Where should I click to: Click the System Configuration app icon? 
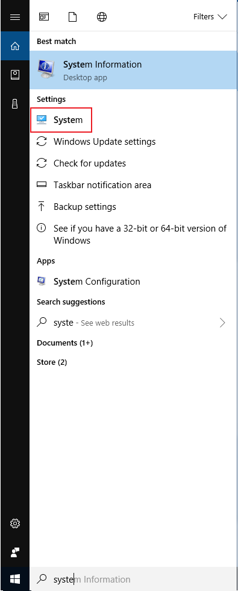tap(42, 281)
